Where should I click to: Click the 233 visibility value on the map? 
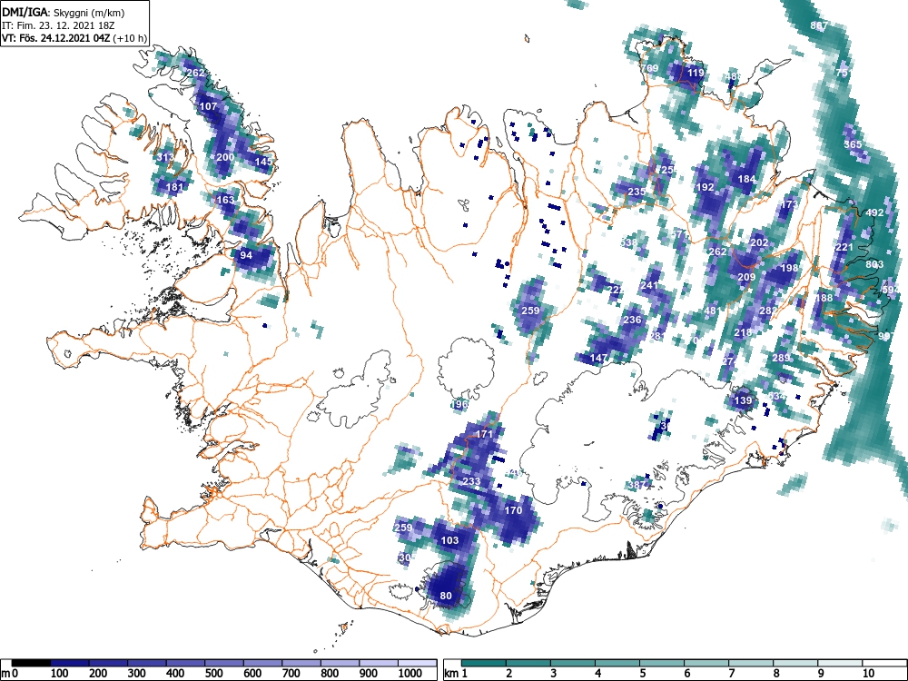471,481
